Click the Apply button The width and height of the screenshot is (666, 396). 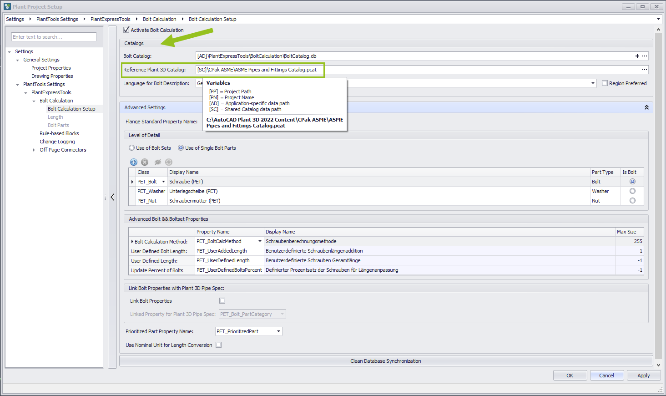643,376
